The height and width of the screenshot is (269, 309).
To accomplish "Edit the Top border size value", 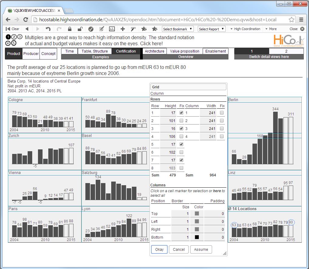I will [180, 213].
